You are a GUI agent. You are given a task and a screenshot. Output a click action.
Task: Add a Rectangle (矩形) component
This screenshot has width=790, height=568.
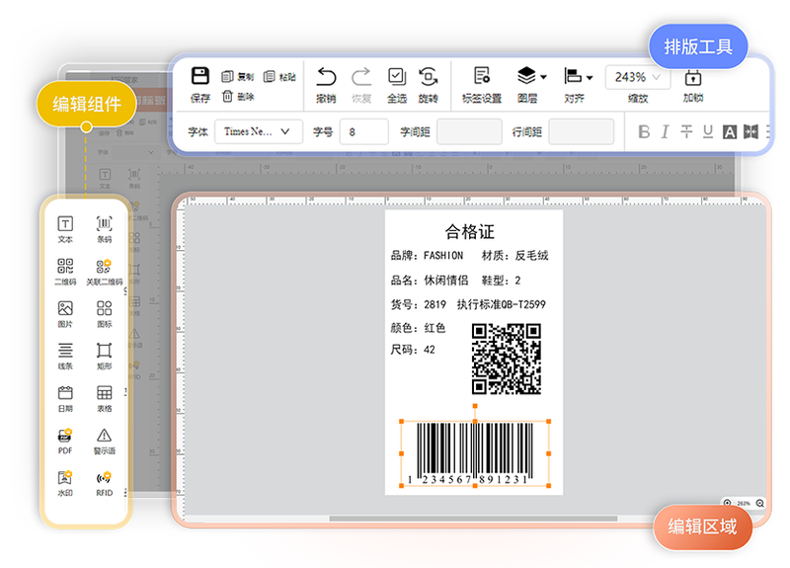click(x=105, y=356)
